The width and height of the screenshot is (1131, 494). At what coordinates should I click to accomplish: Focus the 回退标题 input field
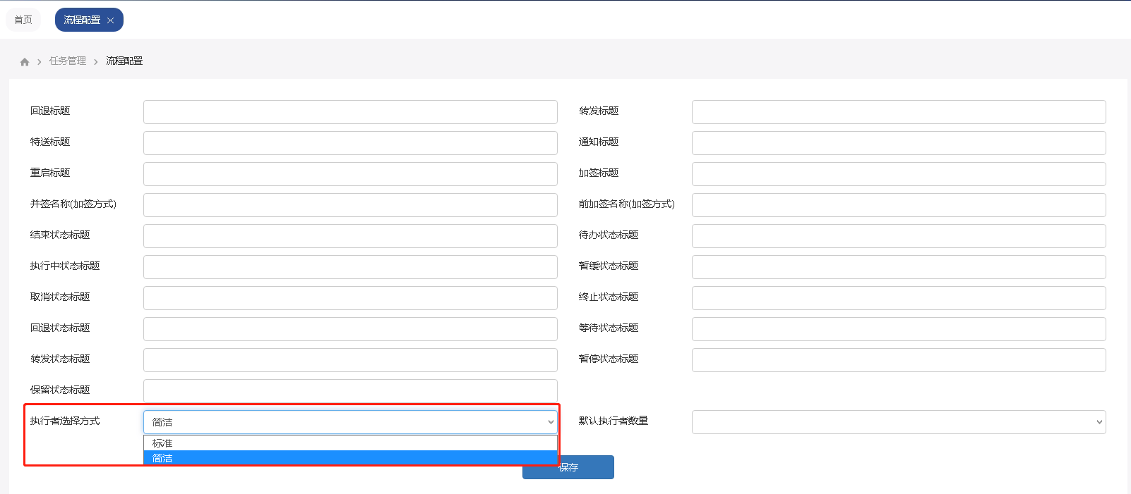tap(350, 112)
